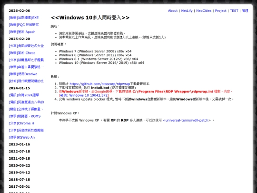Open the universal-termsrvdll-patch link
Screen dimensions: 257x193
(x=187, y=120)
